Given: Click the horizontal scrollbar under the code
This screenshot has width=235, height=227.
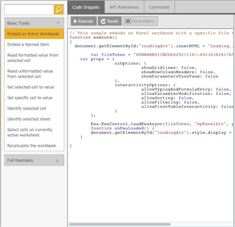Looking at the screenshot, I should click(x=120, y=224).
